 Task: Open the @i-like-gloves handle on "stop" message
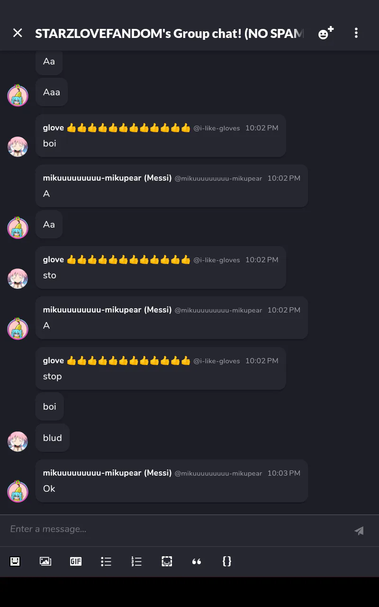217,361
